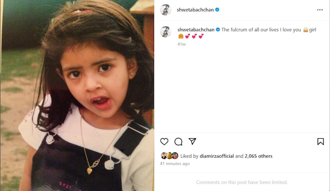Open the three-dot more options menu

pyautogui.click(x=320, y=10)
